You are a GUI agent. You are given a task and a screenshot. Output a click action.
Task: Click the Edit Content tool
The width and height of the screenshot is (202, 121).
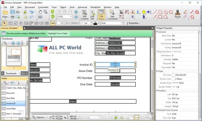[85, 15]
